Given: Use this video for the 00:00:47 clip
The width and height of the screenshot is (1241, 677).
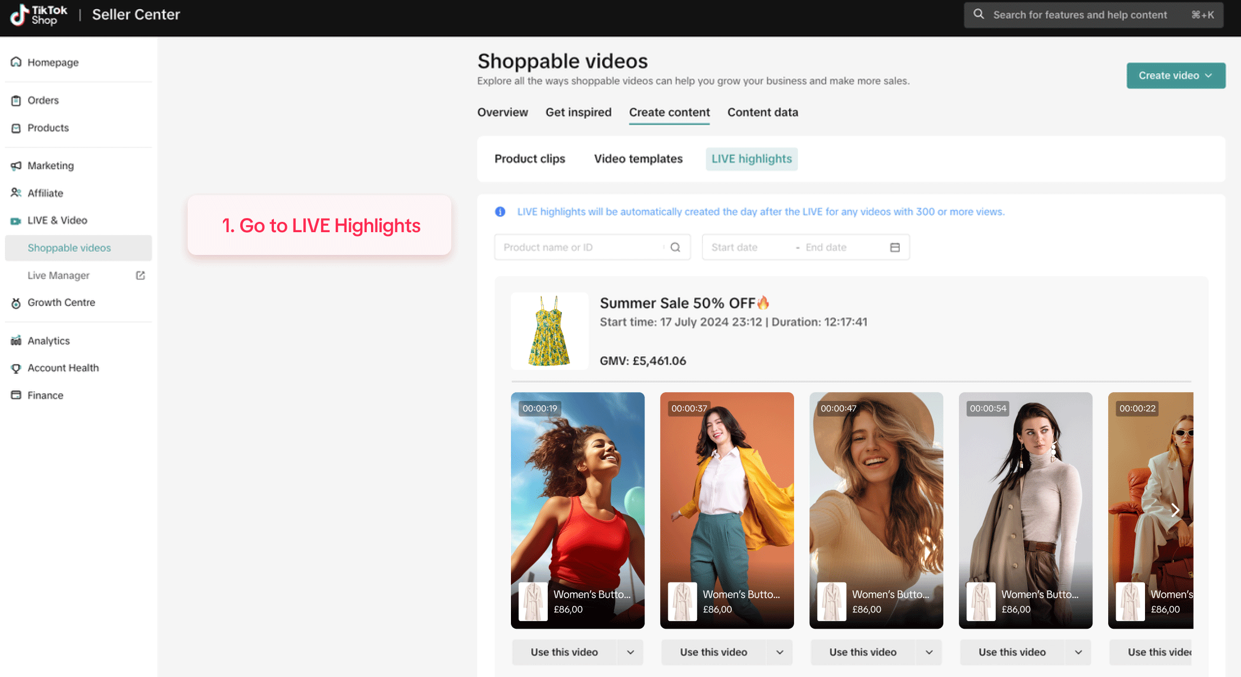Looking at the screenshot, I should click(863, 652).
